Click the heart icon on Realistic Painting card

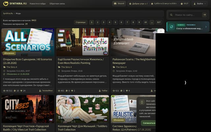72,91
